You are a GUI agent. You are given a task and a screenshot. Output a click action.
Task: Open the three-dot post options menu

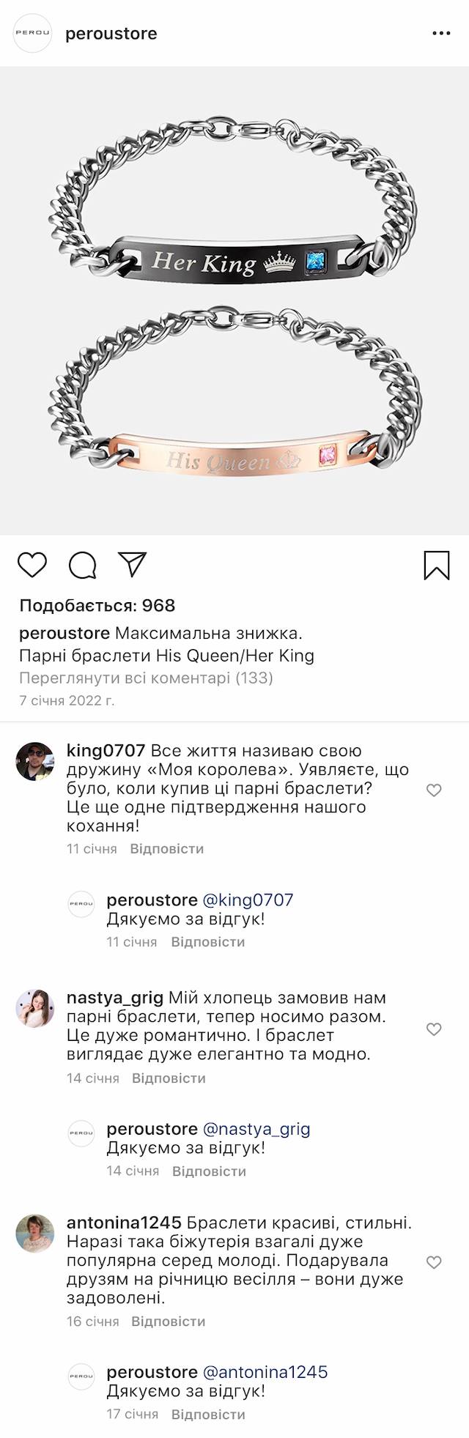(441, 34)
